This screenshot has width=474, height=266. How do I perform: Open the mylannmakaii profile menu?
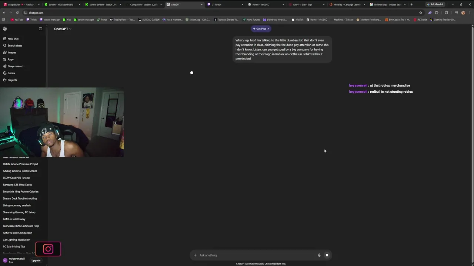15,260
